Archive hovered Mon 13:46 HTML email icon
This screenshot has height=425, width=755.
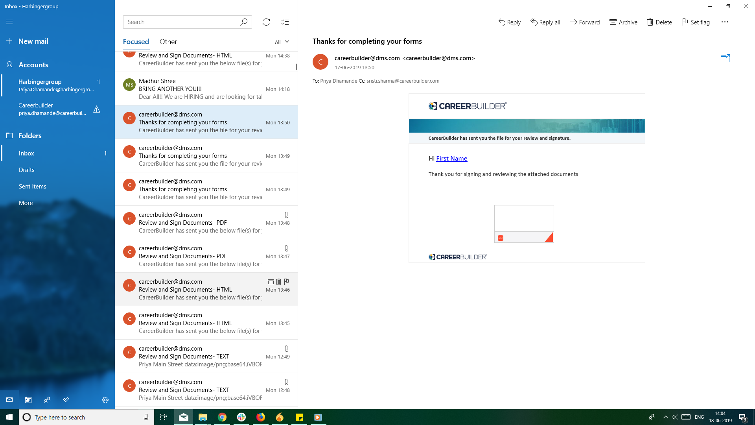tap(271, 281)
